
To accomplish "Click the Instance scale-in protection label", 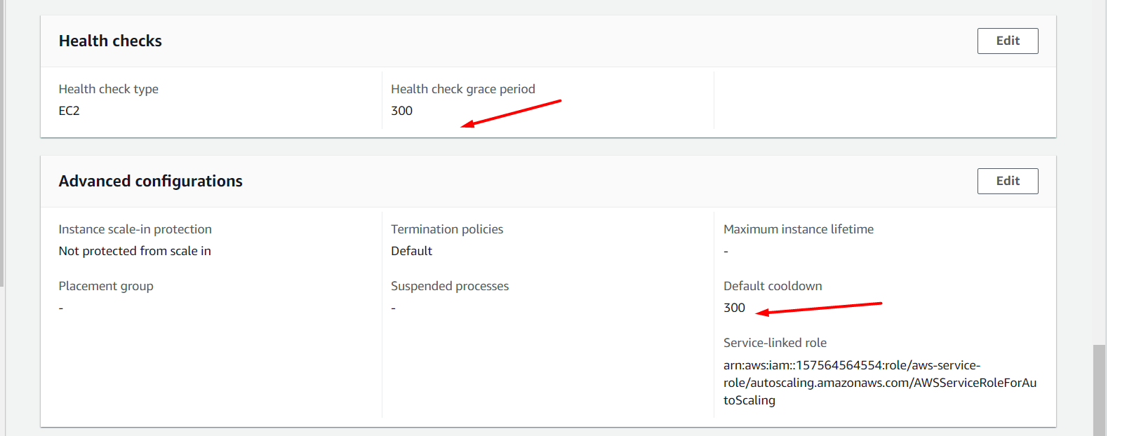I will tap(135, 229).
